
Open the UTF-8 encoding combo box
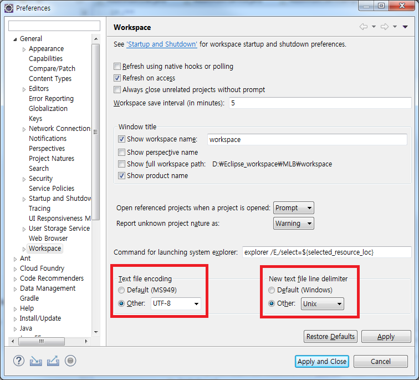pyautogui.click(x=176, y=303)
